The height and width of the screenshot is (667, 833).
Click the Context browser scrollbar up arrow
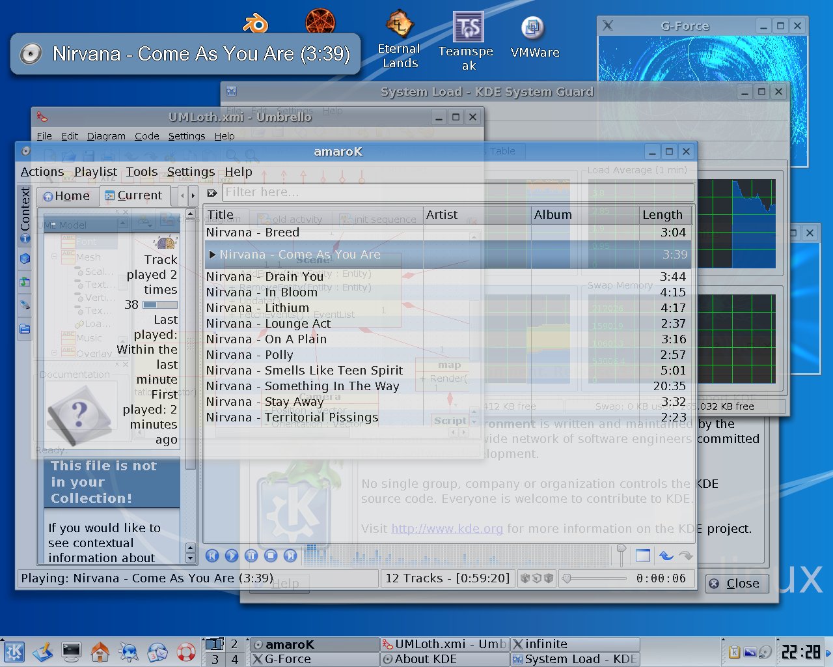(191, 214)
